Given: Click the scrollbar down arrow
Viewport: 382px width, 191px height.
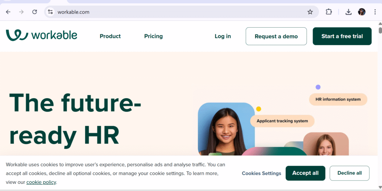Looking at the screenshot, I should (380, 187).
